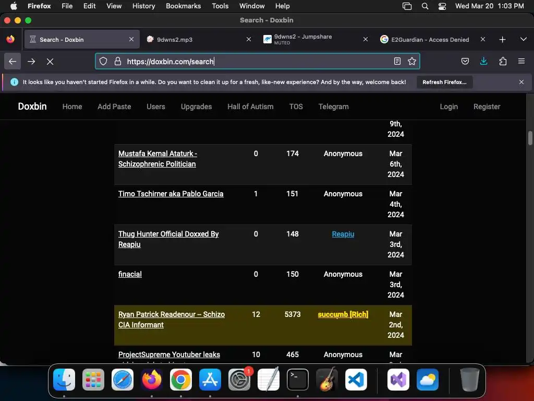Screen dimensions: 534x401
Task: Open the extensions puzzle icon
Action: [503, 62]
